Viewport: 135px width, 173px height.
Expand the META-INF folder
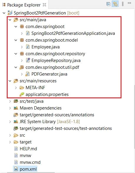tap(16, 88)
